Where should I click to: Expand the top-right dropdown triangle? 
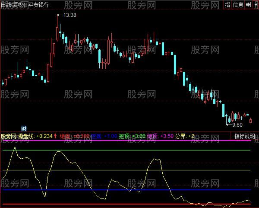256,5
